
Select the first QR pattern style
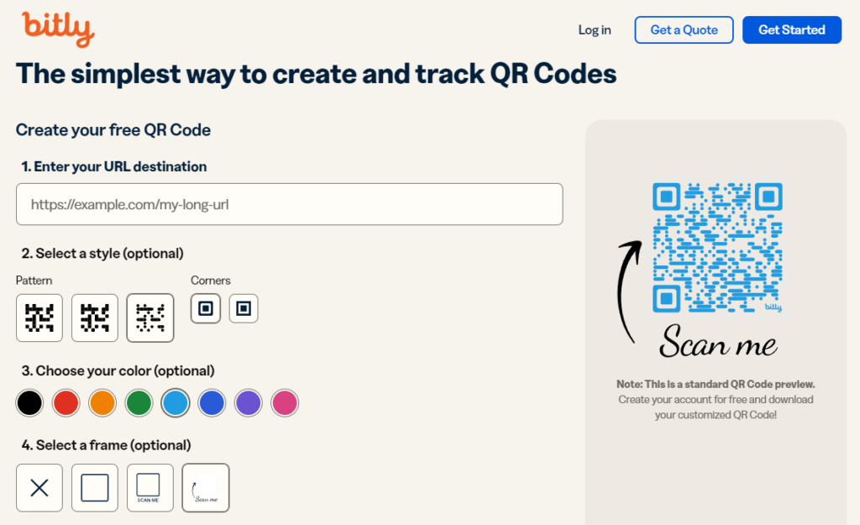coord(39,318)
